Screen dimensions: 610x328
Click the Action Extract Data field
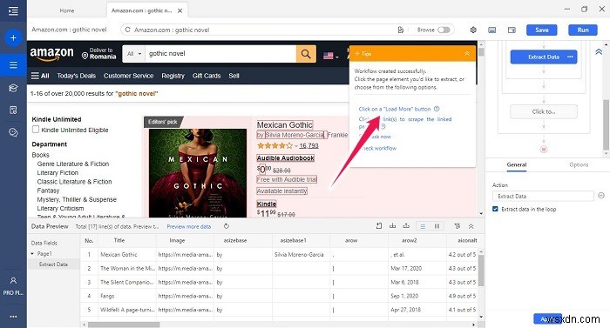[x=543, y=196]
